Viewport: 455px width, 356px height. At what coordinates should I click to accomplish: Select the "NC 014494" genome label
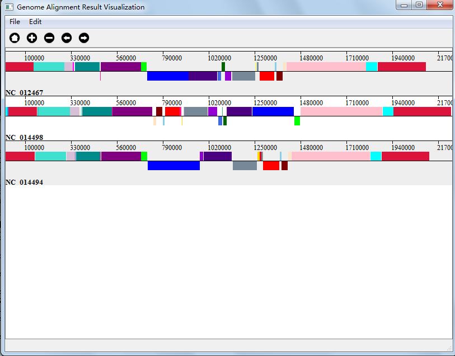24,182
